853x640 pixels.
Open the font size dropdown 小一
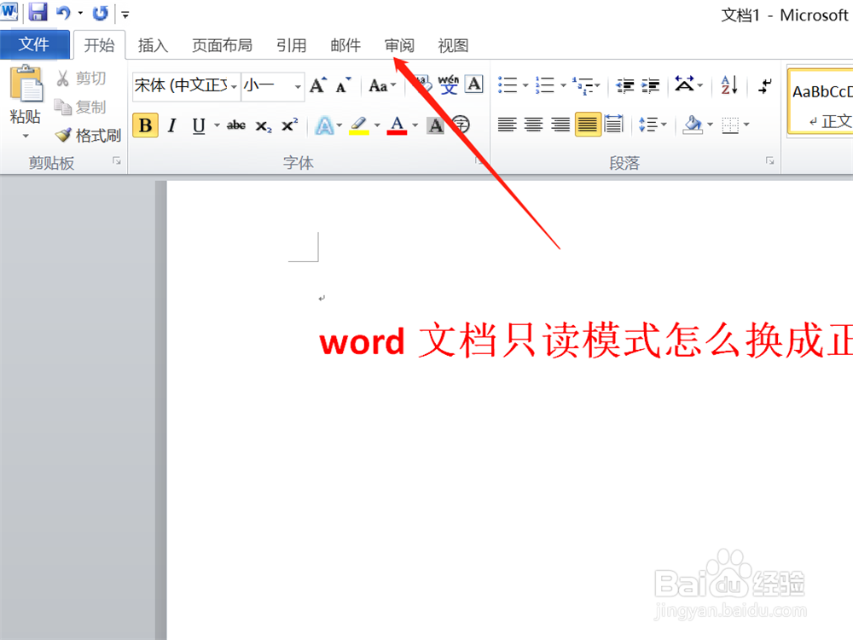272,86
